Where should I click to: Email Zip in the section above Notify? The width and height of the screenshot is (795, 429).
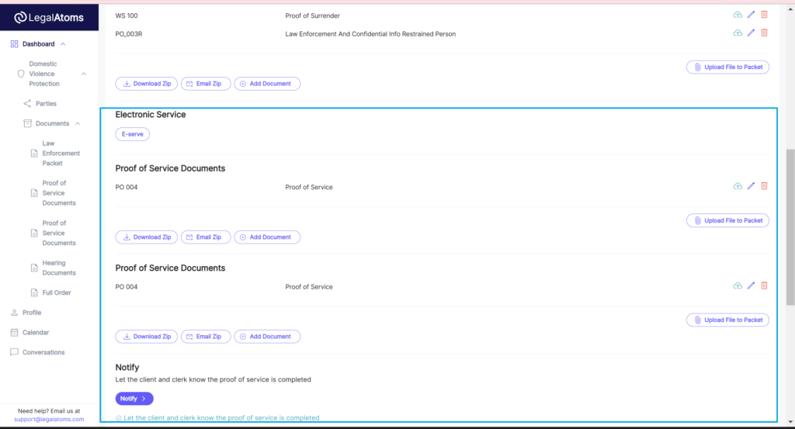pyautogui.click(x=205, y=337)
